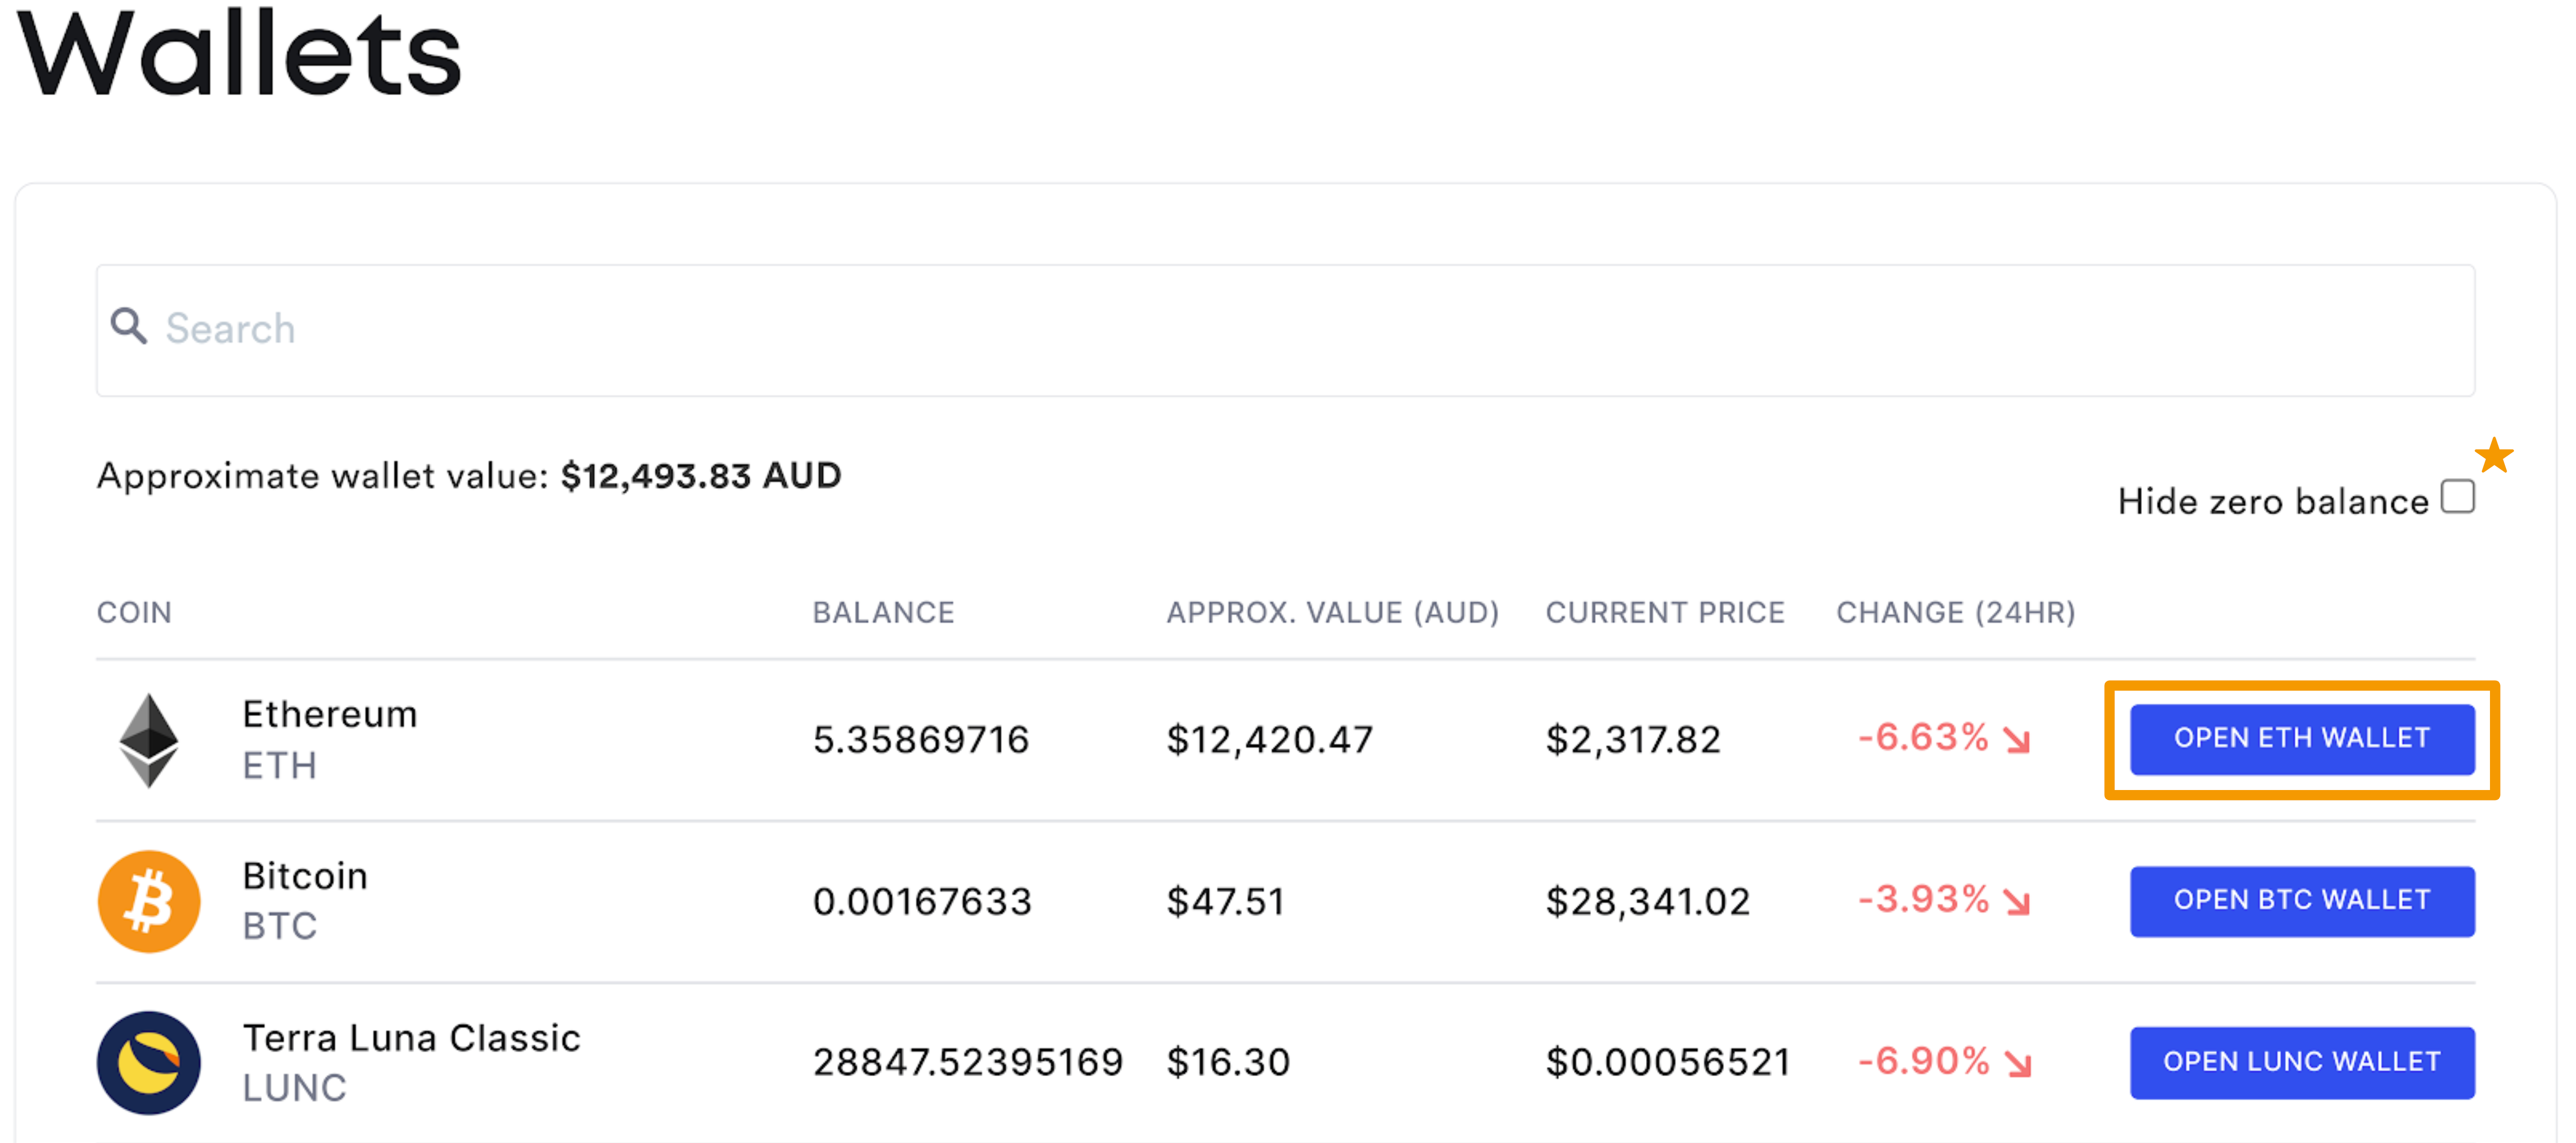Click the CURRENT PRICE column header
Image resolution: width=2576 pixels, height=1143 pixels.
point(1665,612)
